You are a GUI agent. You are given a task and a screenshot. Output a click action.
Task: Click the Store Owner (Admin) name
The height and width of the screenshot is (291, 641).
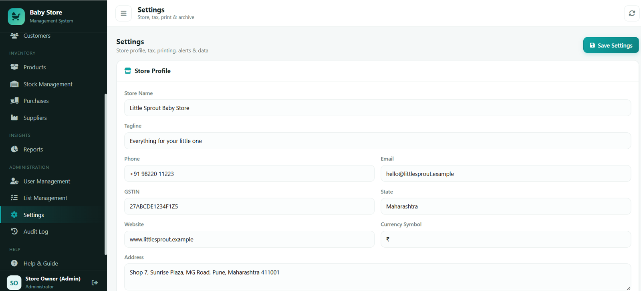coord(53,279)
